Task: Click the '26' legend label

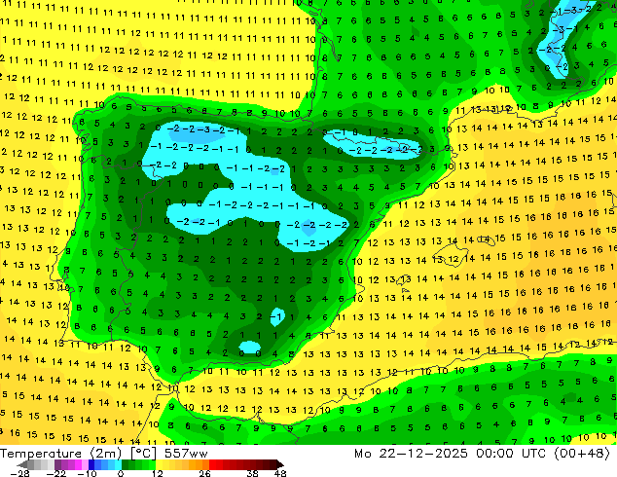Action: (204, 473)
